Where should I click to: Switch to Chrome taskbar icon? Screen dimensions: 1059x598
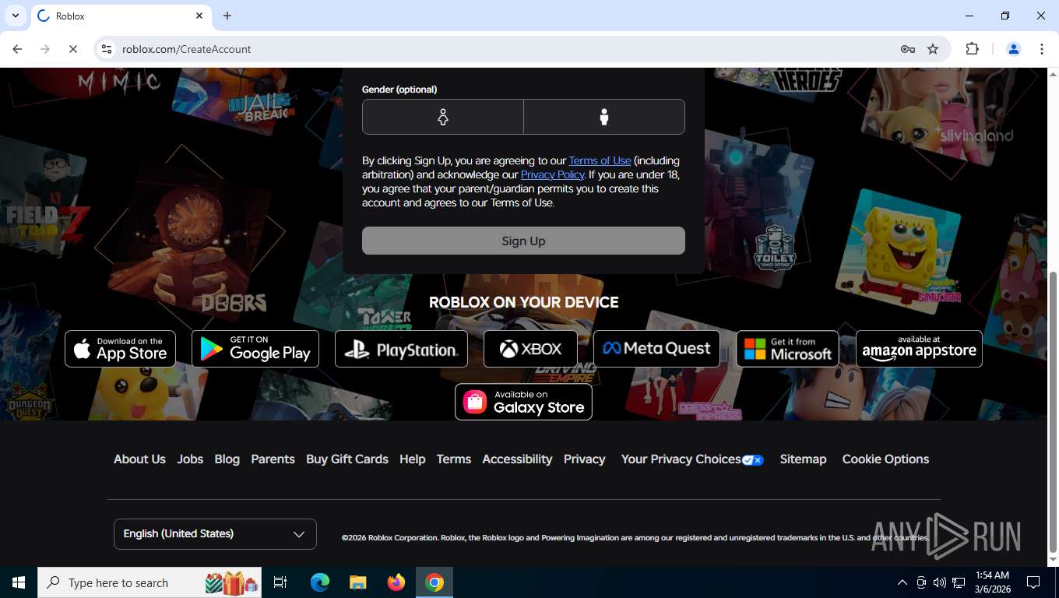point(435,582)
